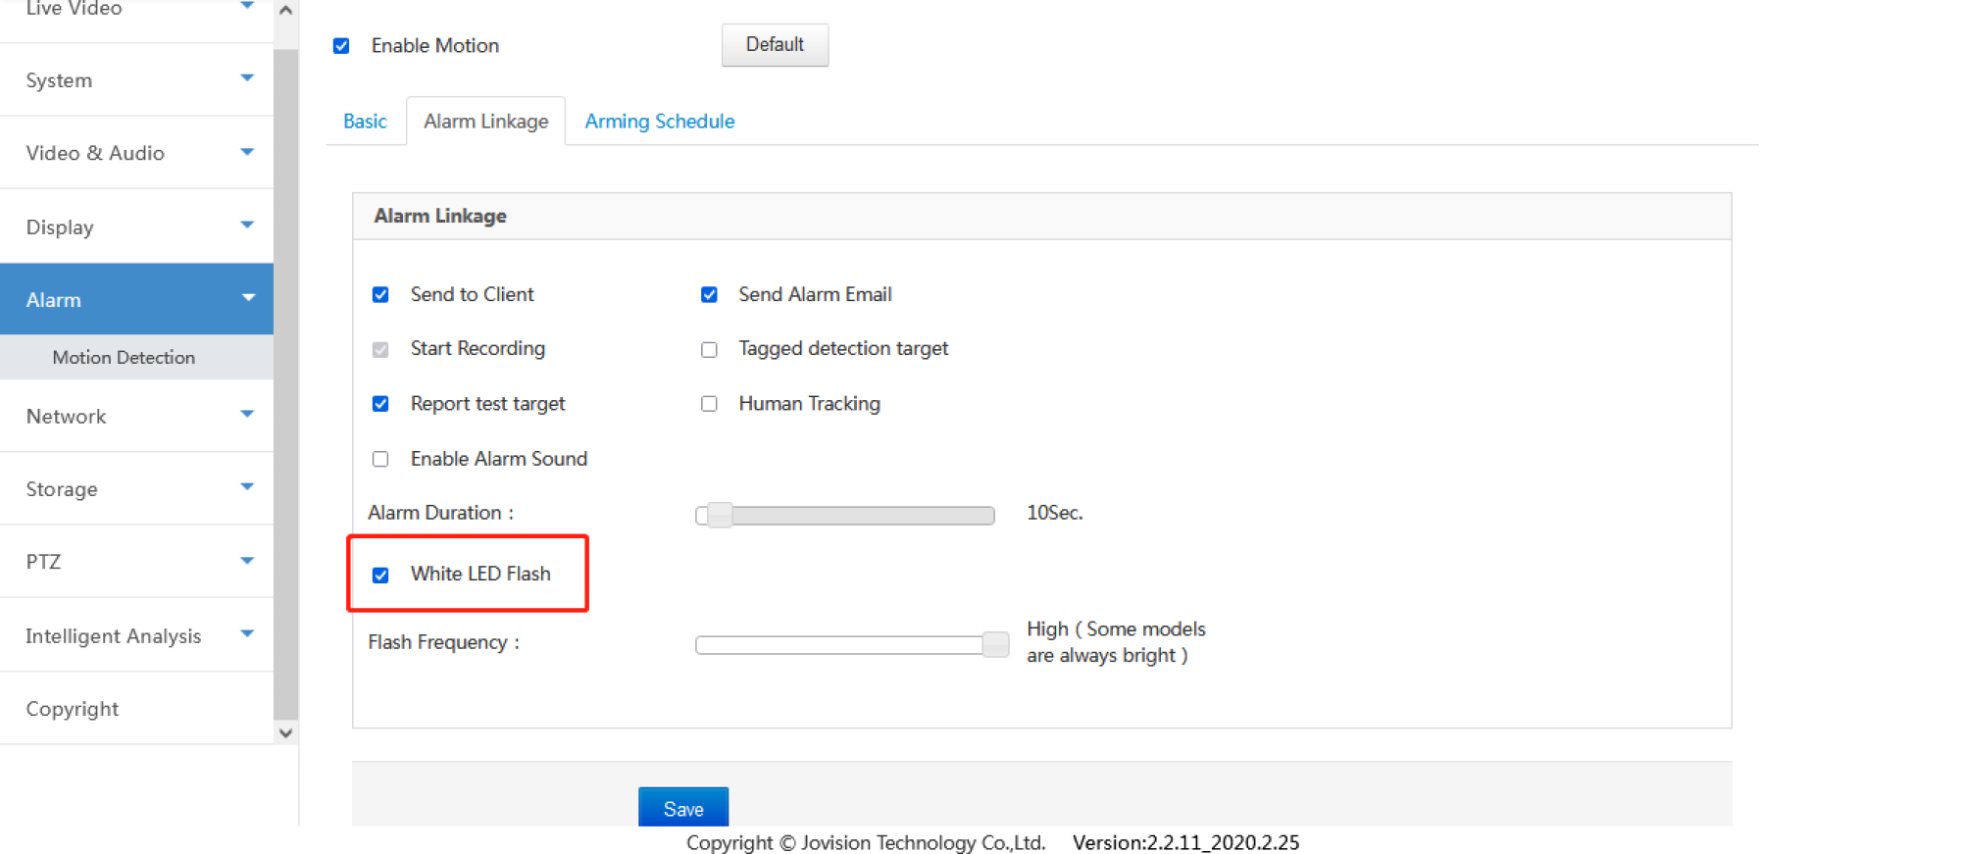
Task: Switch to the Basic tab
Action: pos(365,122)
